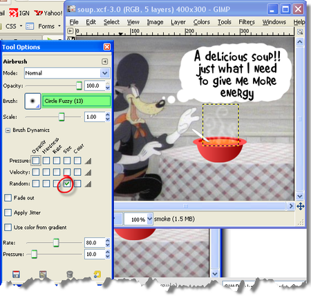Click the Velocity row curve icon
Image resolution: width=311 pixels, height=296 pixels.
click(x=88, y=172)
